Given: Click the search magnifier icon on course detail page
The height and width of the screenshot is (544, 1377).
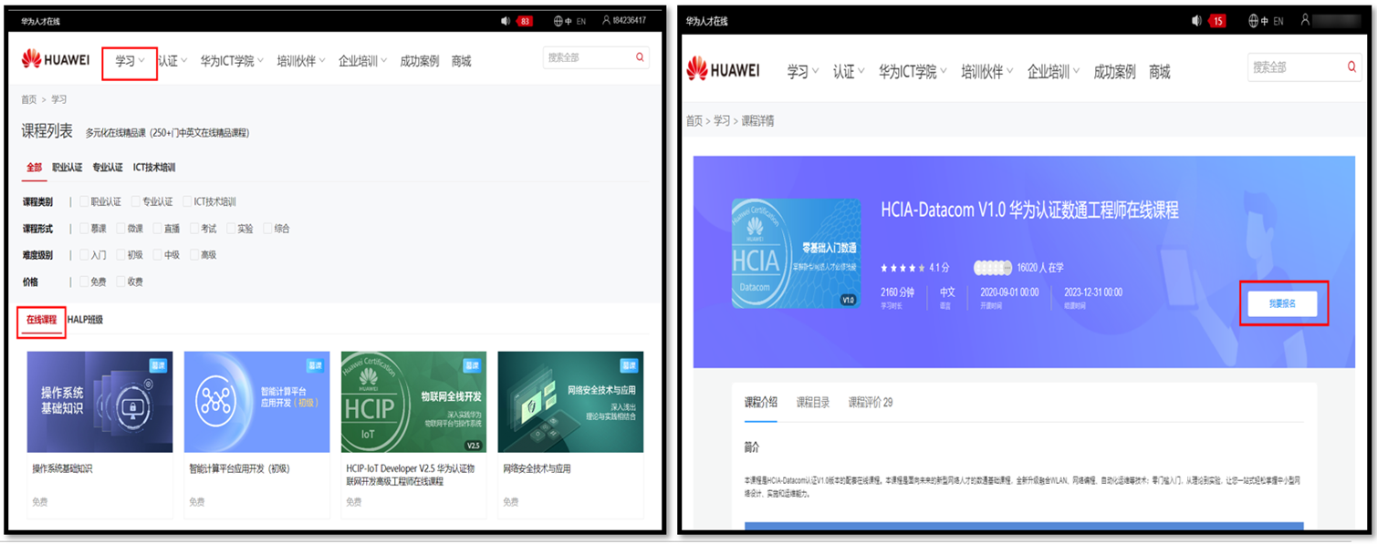Looking at the screenshot, I should point(1351,67).
